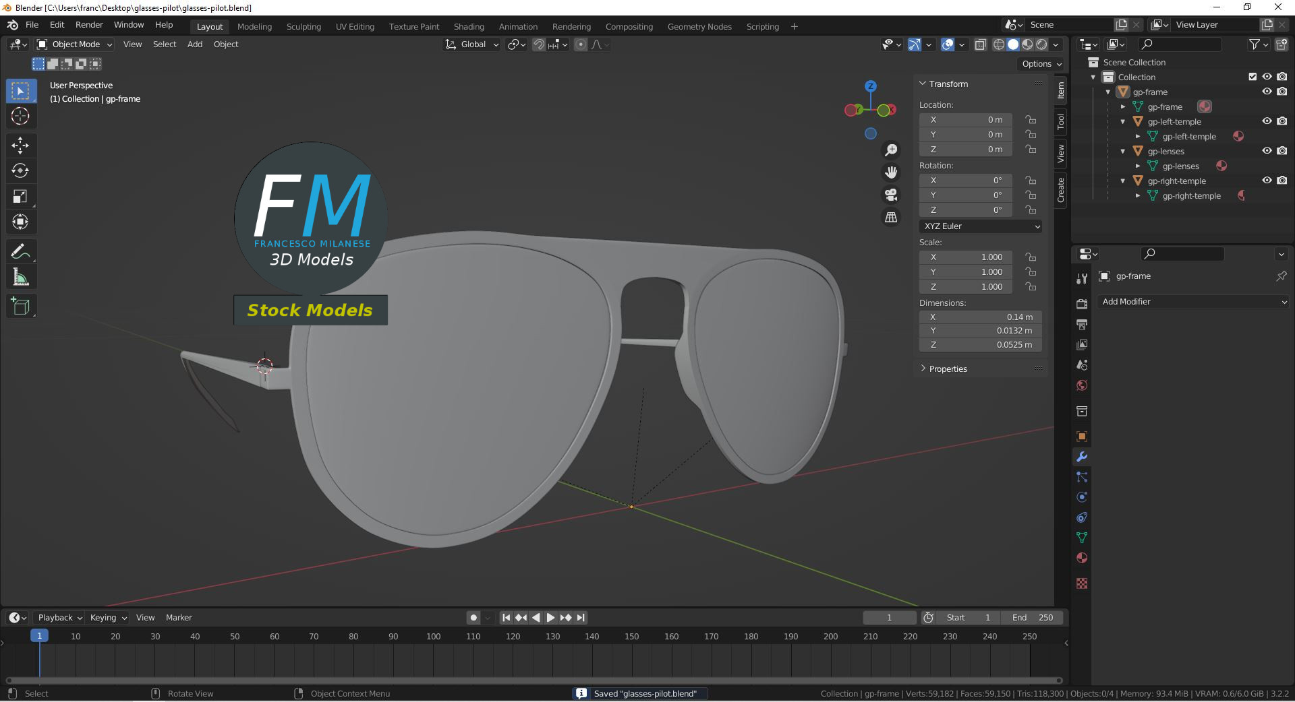Toggle viewport overlays button
Viewport: 1295px width, 702px height.
click(x=948, y=44)
